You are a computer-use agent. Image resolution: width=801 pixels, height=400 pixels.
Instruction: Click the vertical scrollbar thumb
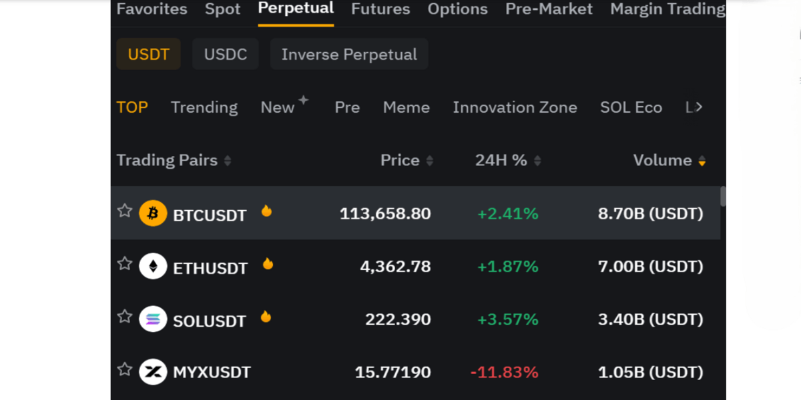pos(723,196)
